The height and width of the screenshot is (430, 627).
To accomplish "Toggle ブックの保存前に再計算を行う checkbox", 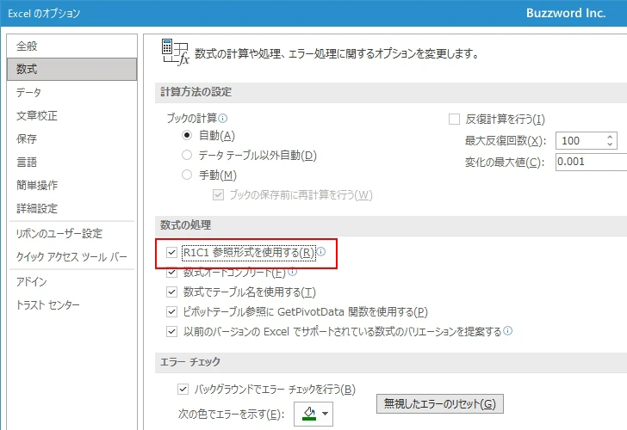I will (218, 195).
